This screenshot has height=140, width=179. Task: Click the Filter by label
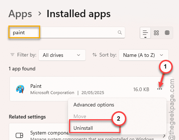pyautogui.click(x=27, y=55)
